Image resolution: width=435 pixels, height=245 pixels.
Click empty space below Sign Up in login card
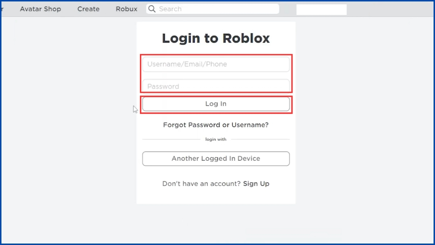click(216, 196)
